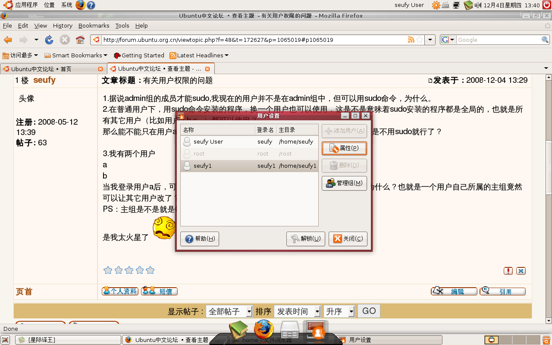Image resolution: width=552 pixels, height=345 pixels.
Task: Open the History menu
Action: (x=63, y=25)
